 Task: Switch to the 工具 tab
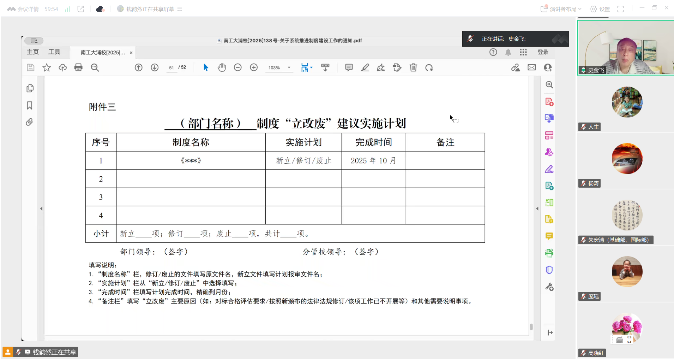click(54, 52)
